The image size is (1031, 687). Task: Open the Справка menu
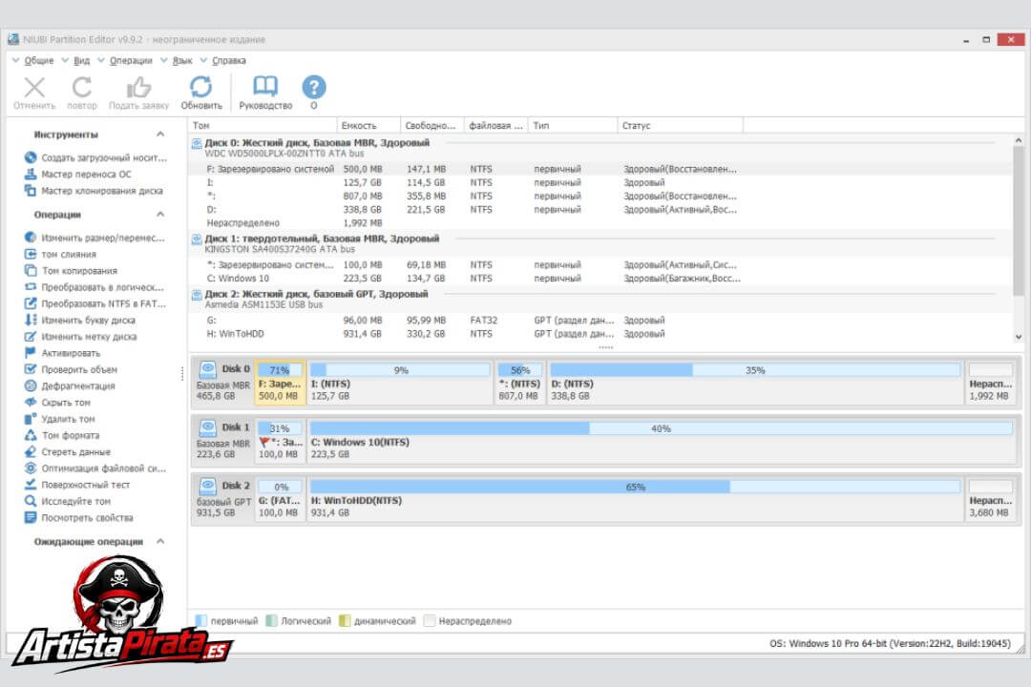tap(229, 60)
